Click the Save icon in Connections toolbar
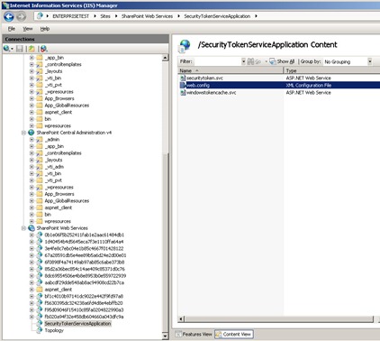The width and height of the screenshot is (380, 341). [20, 49]
